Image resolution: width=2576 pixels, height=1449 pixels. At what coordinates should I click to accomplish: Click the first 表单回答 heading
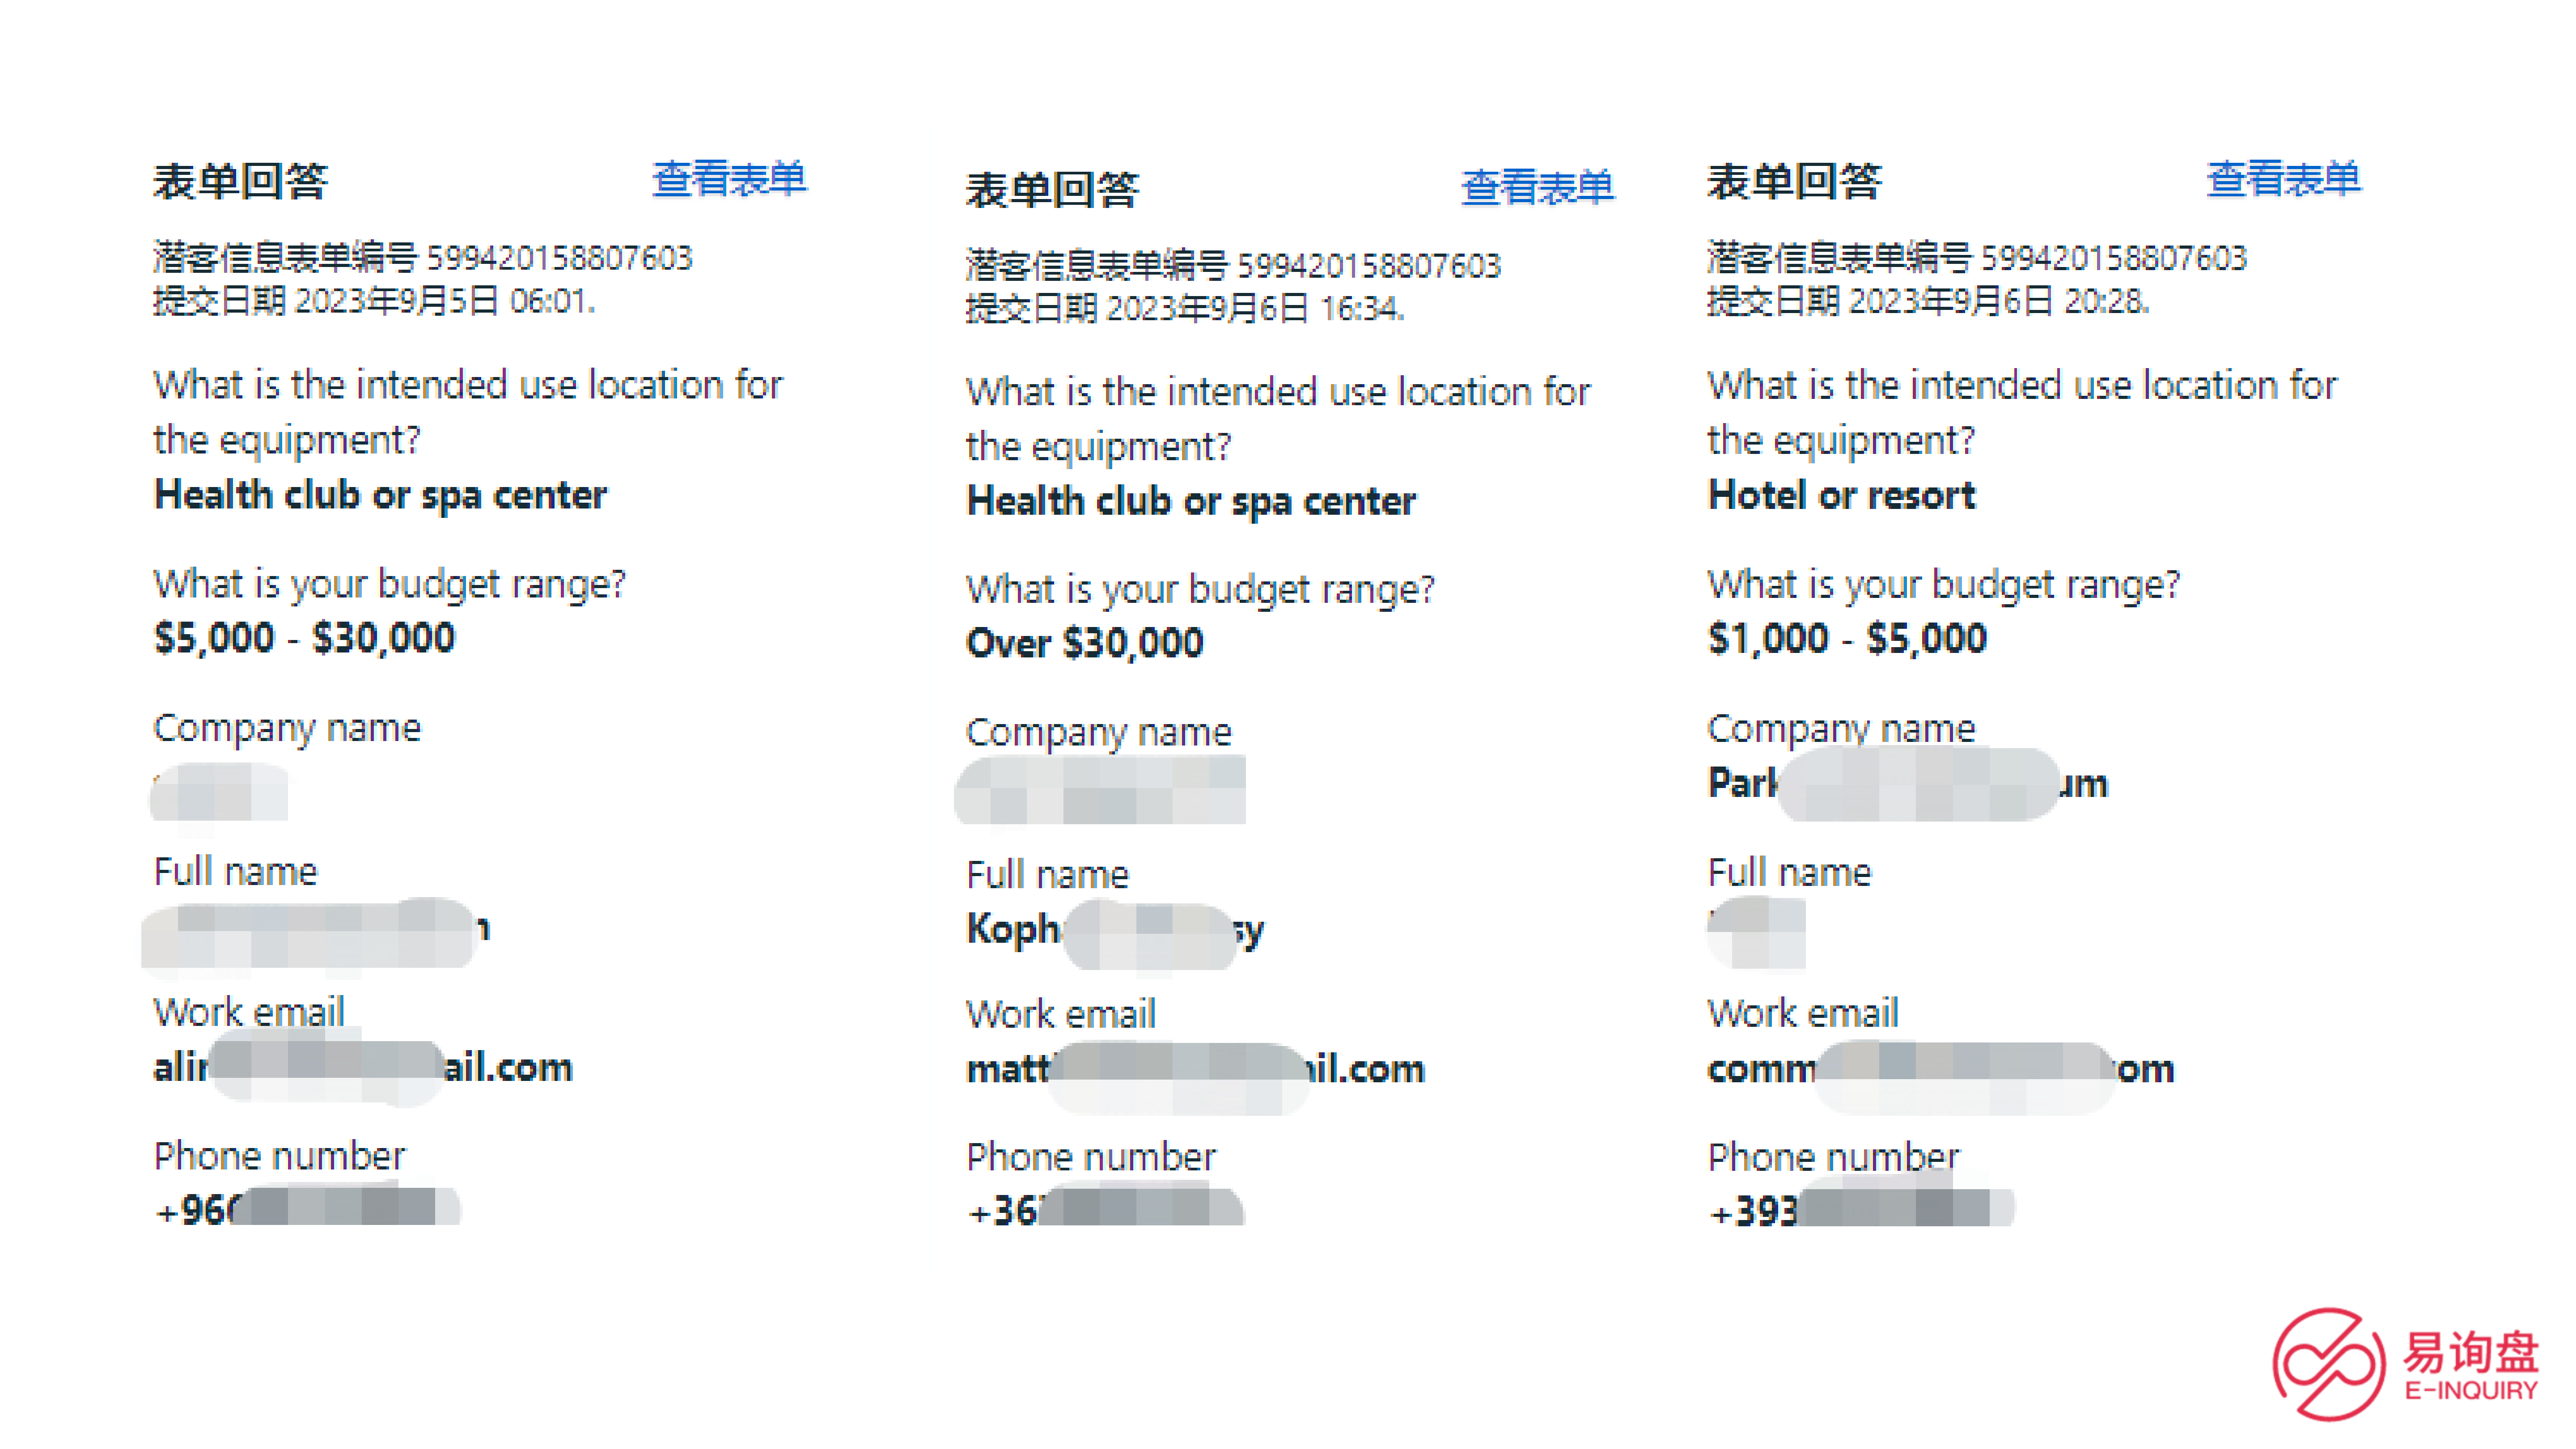click(x=240, y=181)
